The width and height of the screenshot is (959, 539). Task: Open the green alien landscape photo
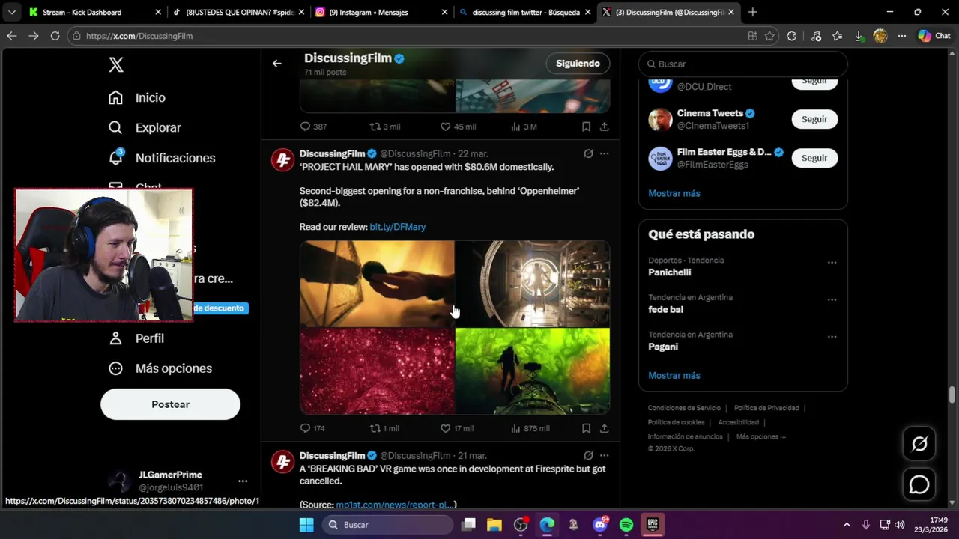[x=533, y=371]
